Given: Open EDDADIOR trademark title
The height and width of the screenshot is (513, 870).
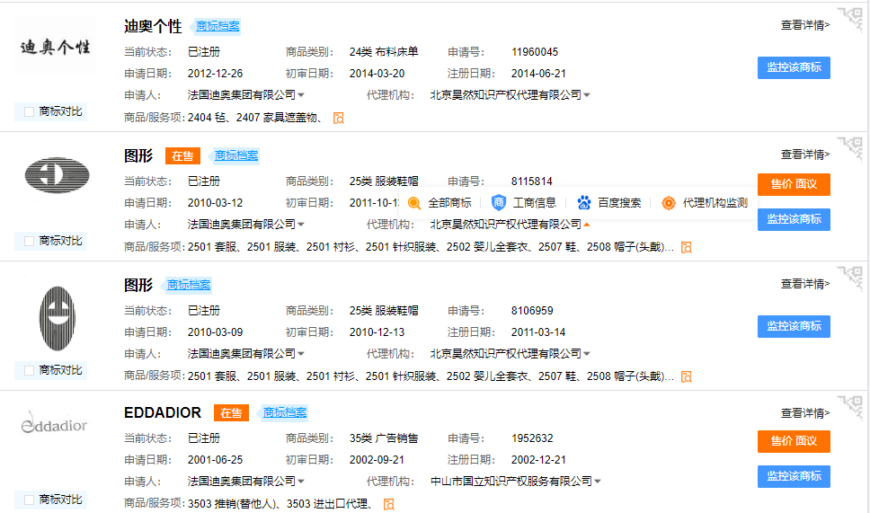Looking at the screenshot, I should [x=163, y=412].
